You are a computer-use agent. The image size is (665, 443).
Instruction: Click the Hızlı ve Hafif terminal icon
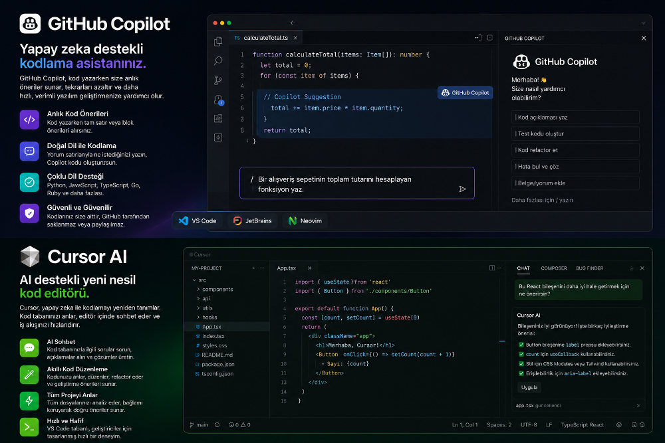(29, 427)
